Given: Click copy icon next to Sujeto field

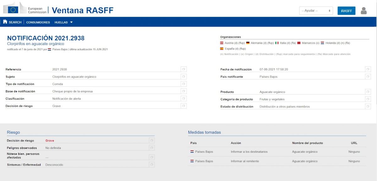Looking at the screenshot, I should coord(184,76).
